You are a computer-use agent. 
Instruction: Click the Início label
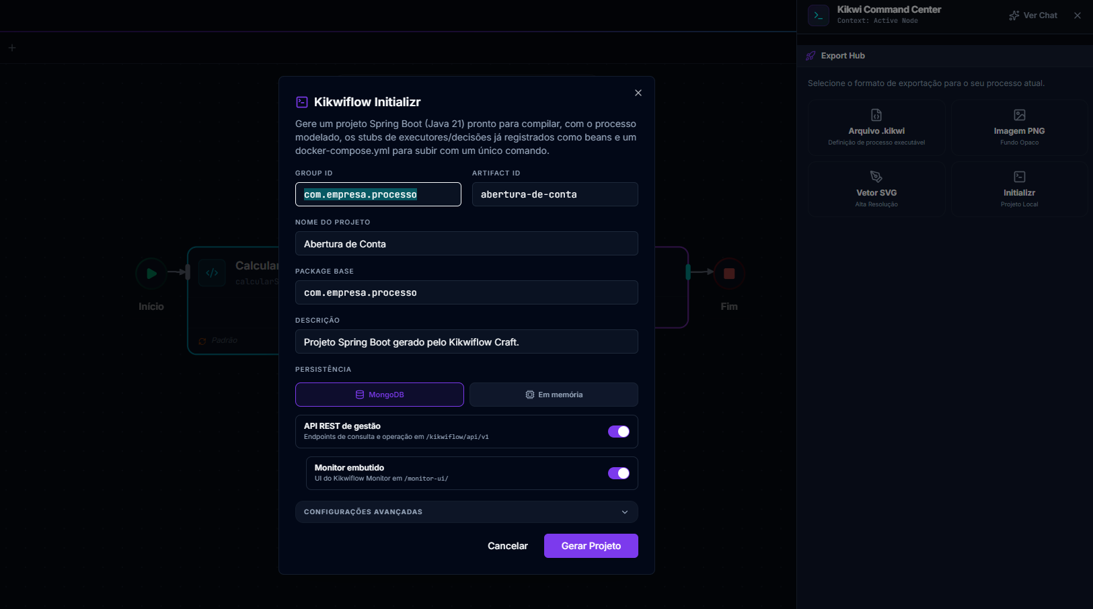pyautogui.click(x=151, y=307)
